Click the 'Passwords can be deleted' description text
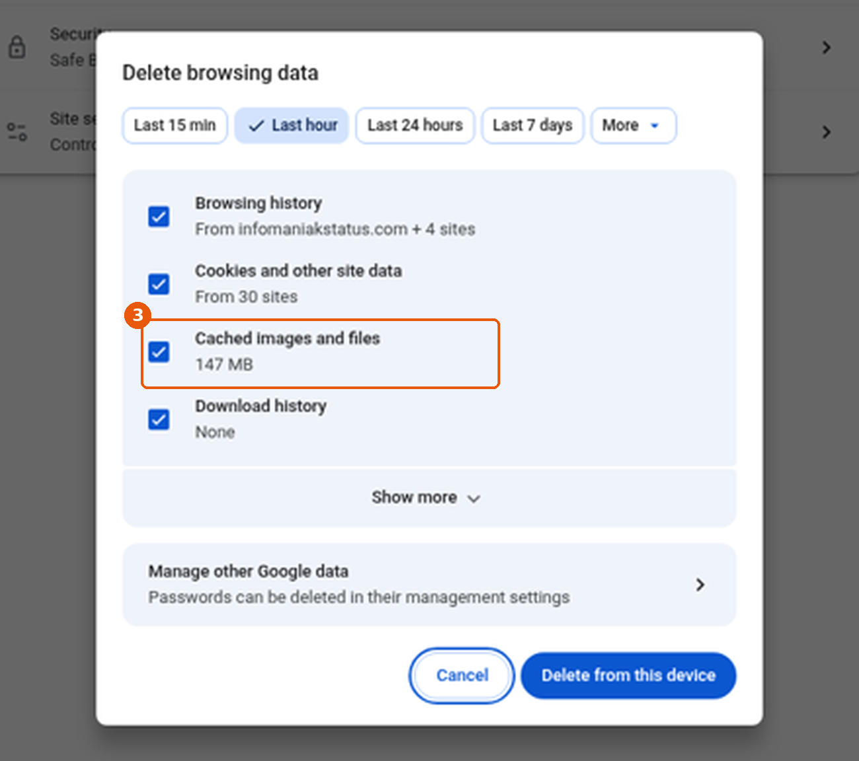Screen dimensions: 859x761 point(359,597)
